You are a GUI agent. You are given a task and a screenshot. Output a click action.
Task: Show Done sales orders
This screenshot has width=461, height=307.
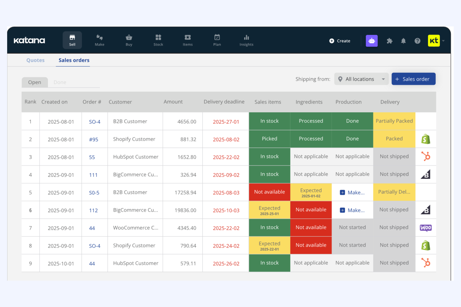60,82
